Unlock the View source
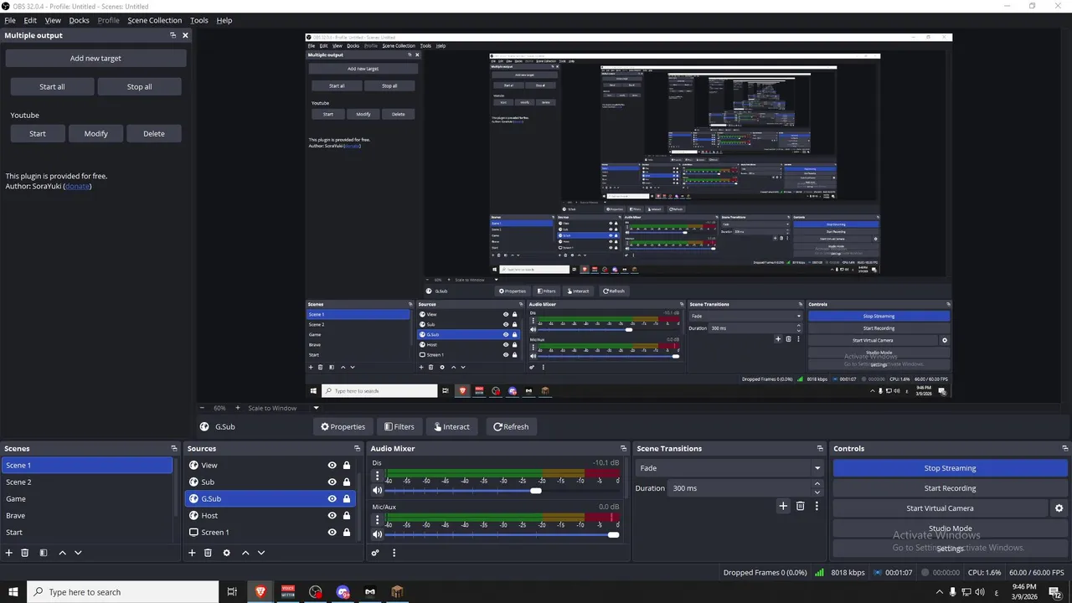Screen dimensions: 1072x603 pyautogui.click(x=347, y=466)
